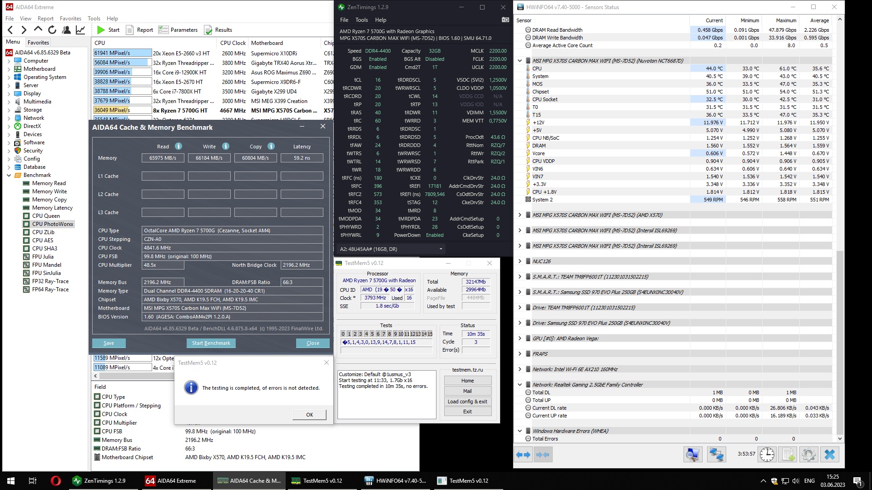Screen dimensions: 872x490
Task: Click HWiNFO log file plus icon
Action: (788, 454)
